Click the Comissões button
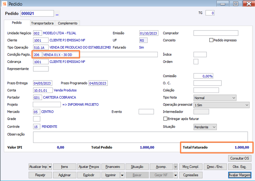The width and height of the screenshot is (255, 181). pyautogui.click(x=191, y=175)
